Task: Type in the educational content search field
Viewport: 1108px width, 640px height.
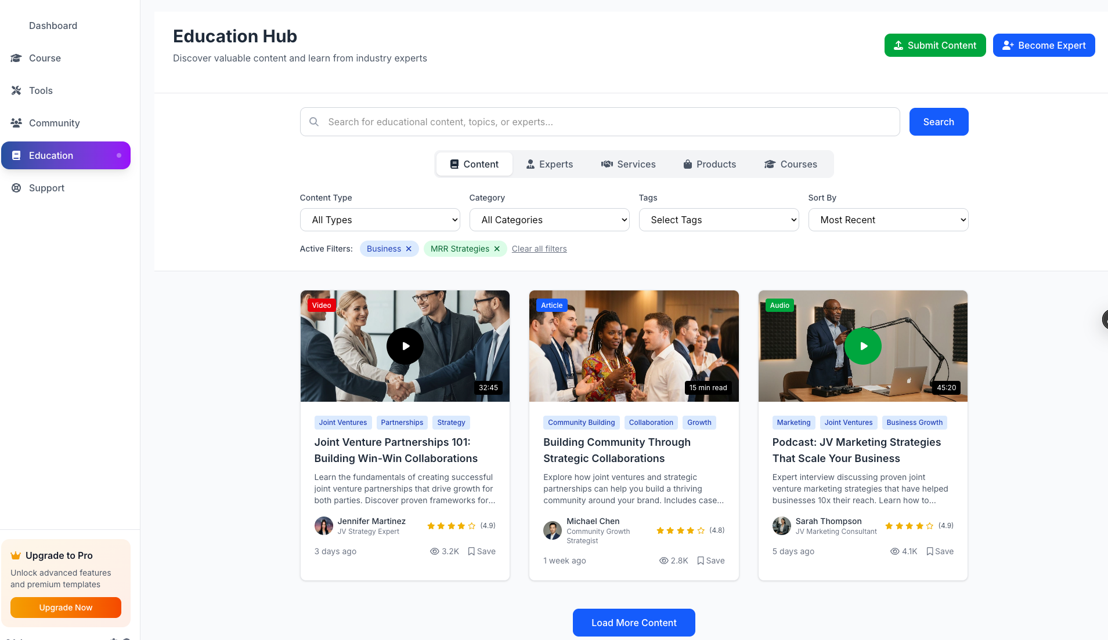Action: pos(580,122)
